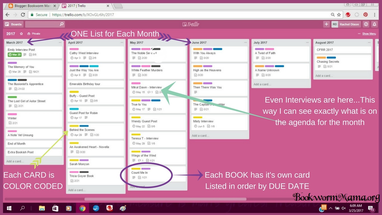Viewport: 382px width, 215px height.
Task: Click checklist badge on Winter card
Action: click(13, 123)
